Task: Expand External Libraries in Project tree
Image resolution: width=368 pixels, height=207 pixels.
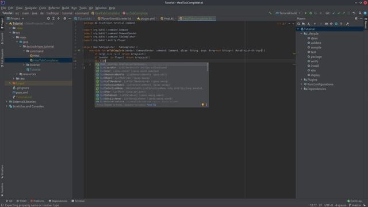Action: click(7, 102)
